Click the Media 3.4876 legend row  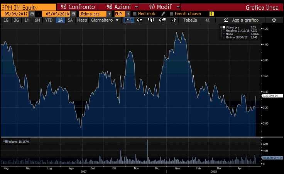pyautogui.click(x=242, y=34)
